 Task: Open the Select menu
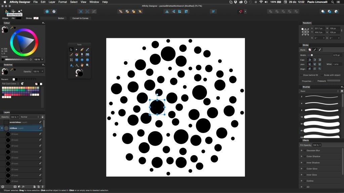tap(74, 2)
